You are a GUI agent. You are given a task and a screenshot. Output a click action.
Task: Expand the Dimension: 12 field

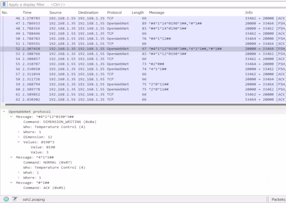[x=18, y=137]
